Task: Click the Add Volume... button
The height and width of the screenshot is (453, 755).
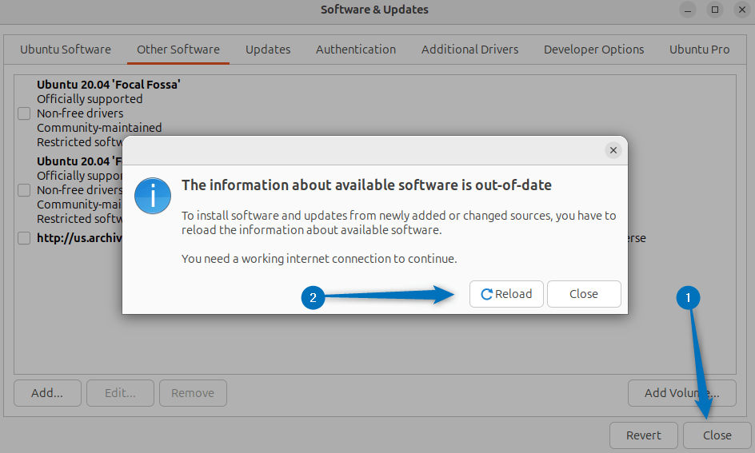Action: pyautogui.click(x=681, y=393)
